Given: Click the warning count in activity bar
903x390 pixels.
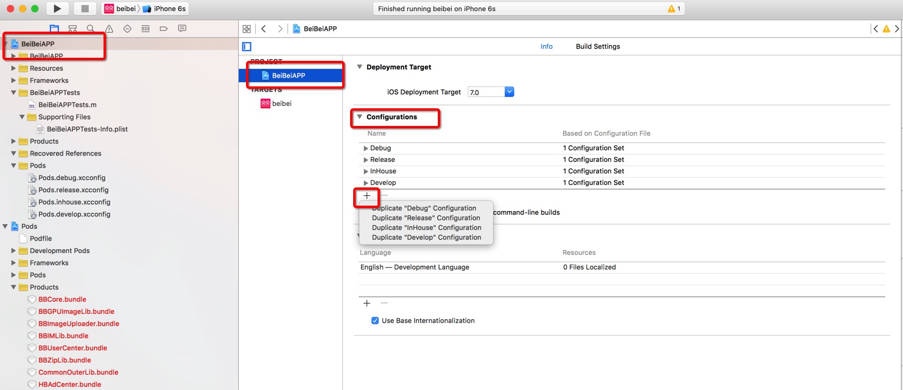Looking at the screenshot, I should click(x=675, y=9).
